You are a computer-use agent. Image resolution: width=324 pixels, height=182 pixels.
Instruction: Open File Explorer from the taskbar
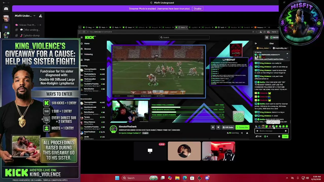177,178
